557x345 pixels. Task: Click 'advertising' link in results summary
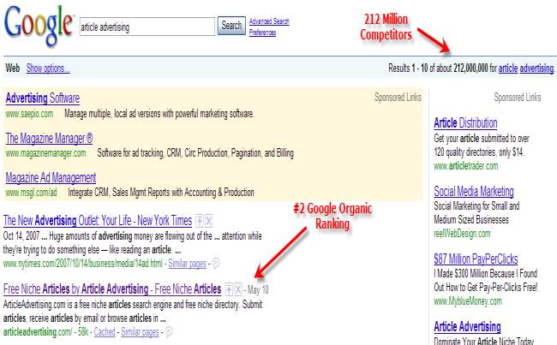(536, 68)
